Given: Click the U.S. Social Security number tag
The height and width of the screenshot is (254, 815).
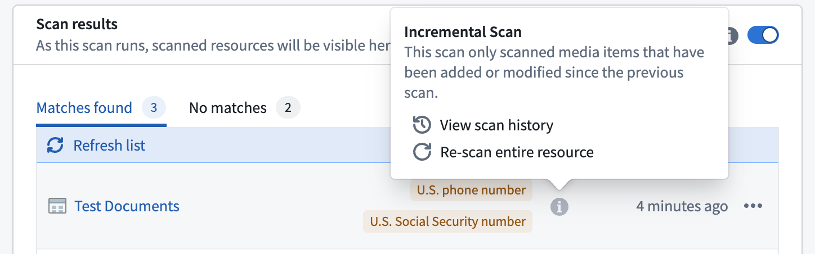Looking at the screenshot, I should point(447,221).
